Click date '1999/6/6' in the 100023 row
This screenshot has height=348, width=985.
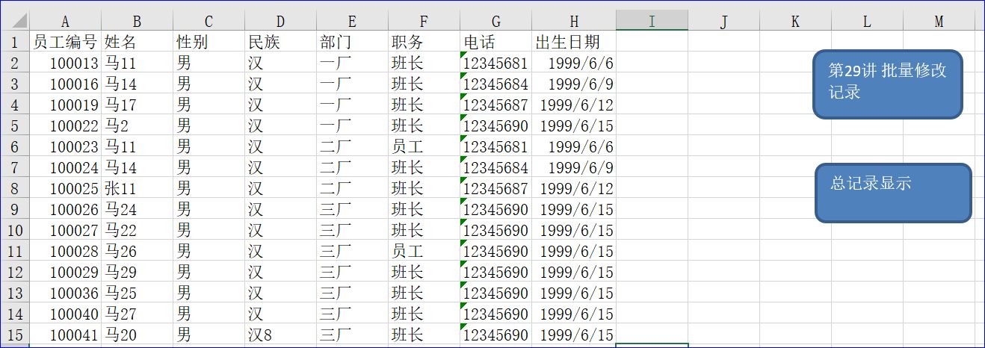point(574,146)
